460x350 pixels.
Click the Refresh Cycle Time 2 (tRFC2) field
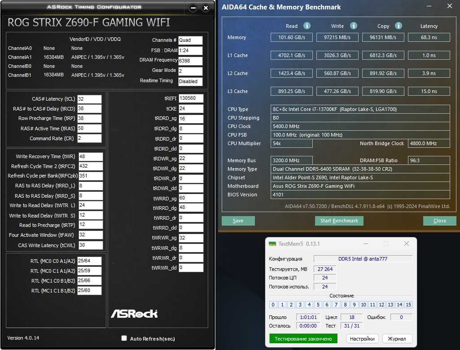click(x=91, y=166)
